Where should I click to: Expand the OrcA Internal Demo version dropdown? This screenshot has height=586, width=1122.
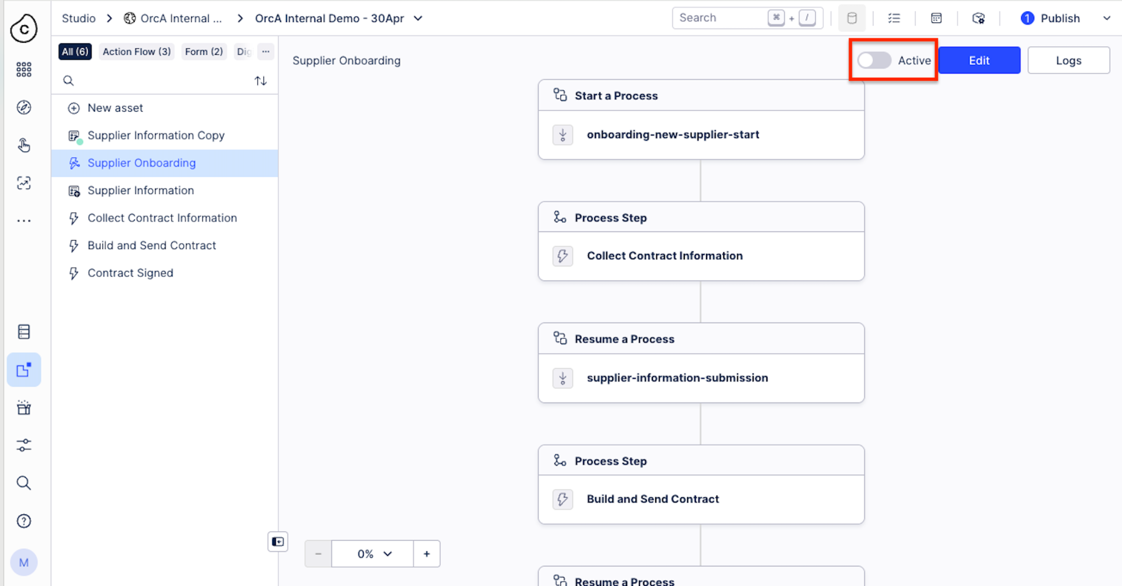pyautogui.click(x=418, y=18)
